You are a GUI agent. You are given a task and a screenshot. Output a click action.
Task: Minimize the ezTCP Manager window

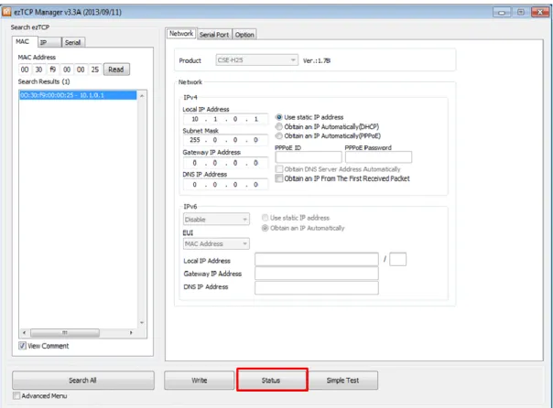pos(502,12)
